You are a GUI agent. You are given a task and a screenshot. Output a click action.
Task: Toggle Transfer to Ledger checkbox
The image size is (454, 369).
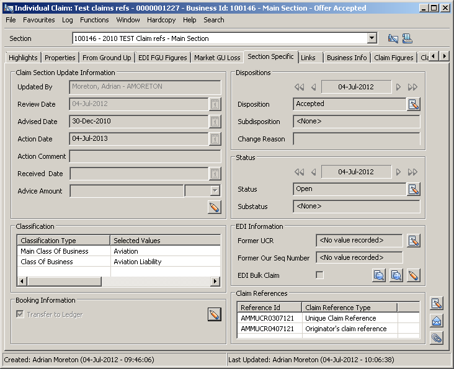(x=20, y=314)
